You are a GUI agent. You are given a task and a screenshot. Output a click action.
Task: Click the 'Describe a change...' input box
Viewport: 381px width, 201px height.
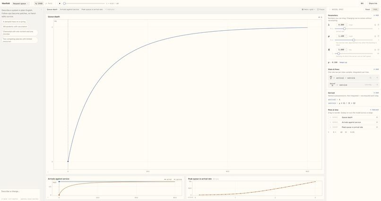tap(20, 192)
